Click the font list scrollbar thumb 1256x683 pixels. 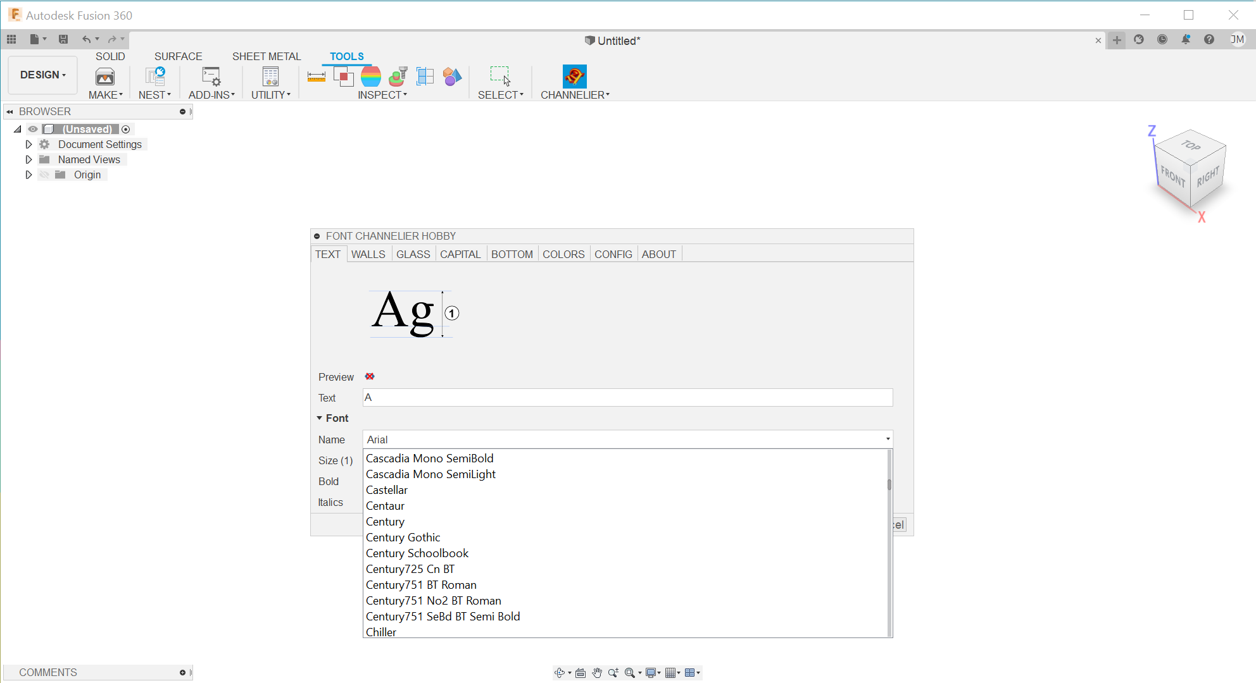coord(889,484)
